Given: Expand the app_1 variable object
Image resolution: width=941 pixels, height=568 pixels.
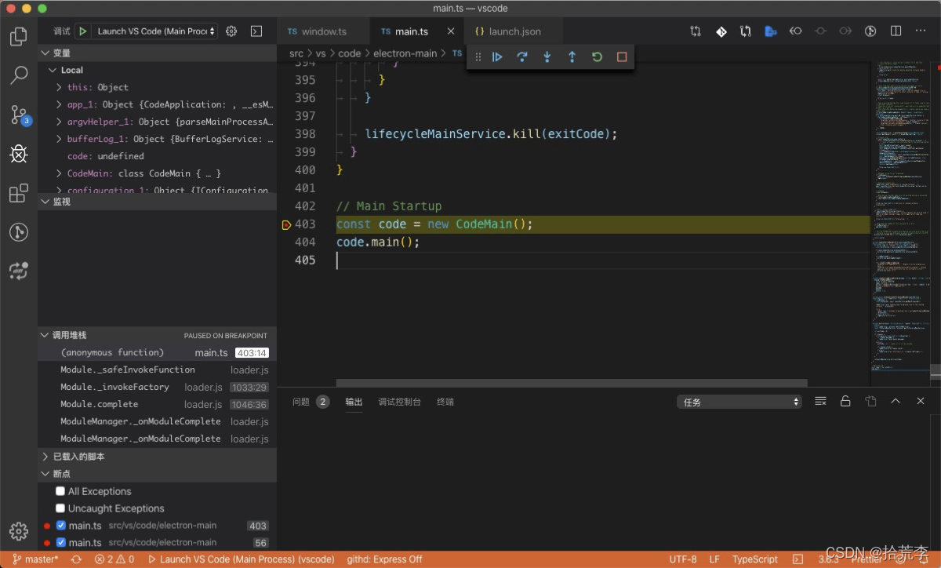Looking at the screenshot, I should pyautogui.click(x=60, y=104).
